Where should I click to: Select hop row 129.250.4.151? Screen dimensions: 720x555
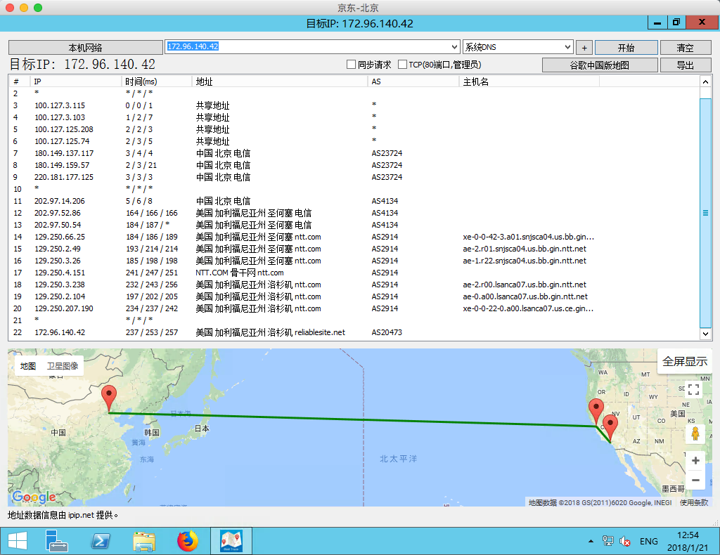click(354, 273)
